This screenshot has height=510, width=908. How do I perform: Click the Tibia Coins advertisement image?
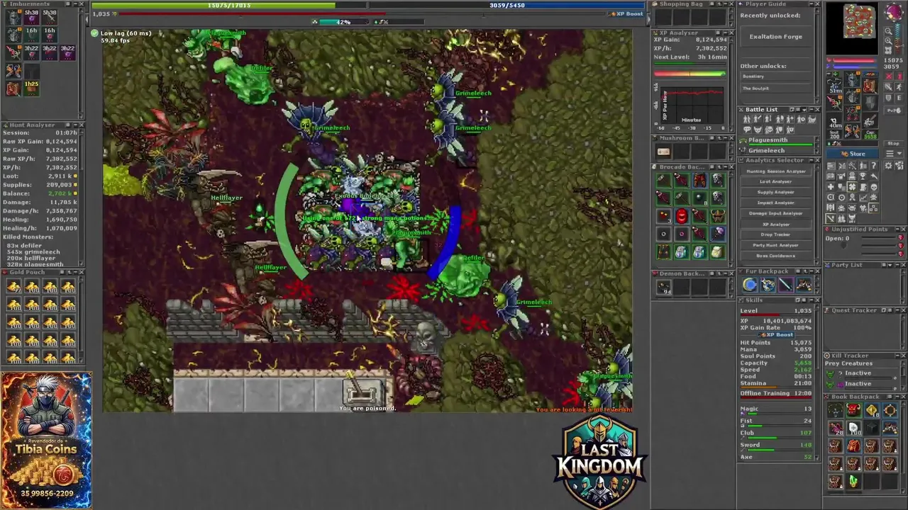point(46,440)
